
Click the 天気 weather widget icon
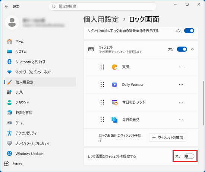114,67
